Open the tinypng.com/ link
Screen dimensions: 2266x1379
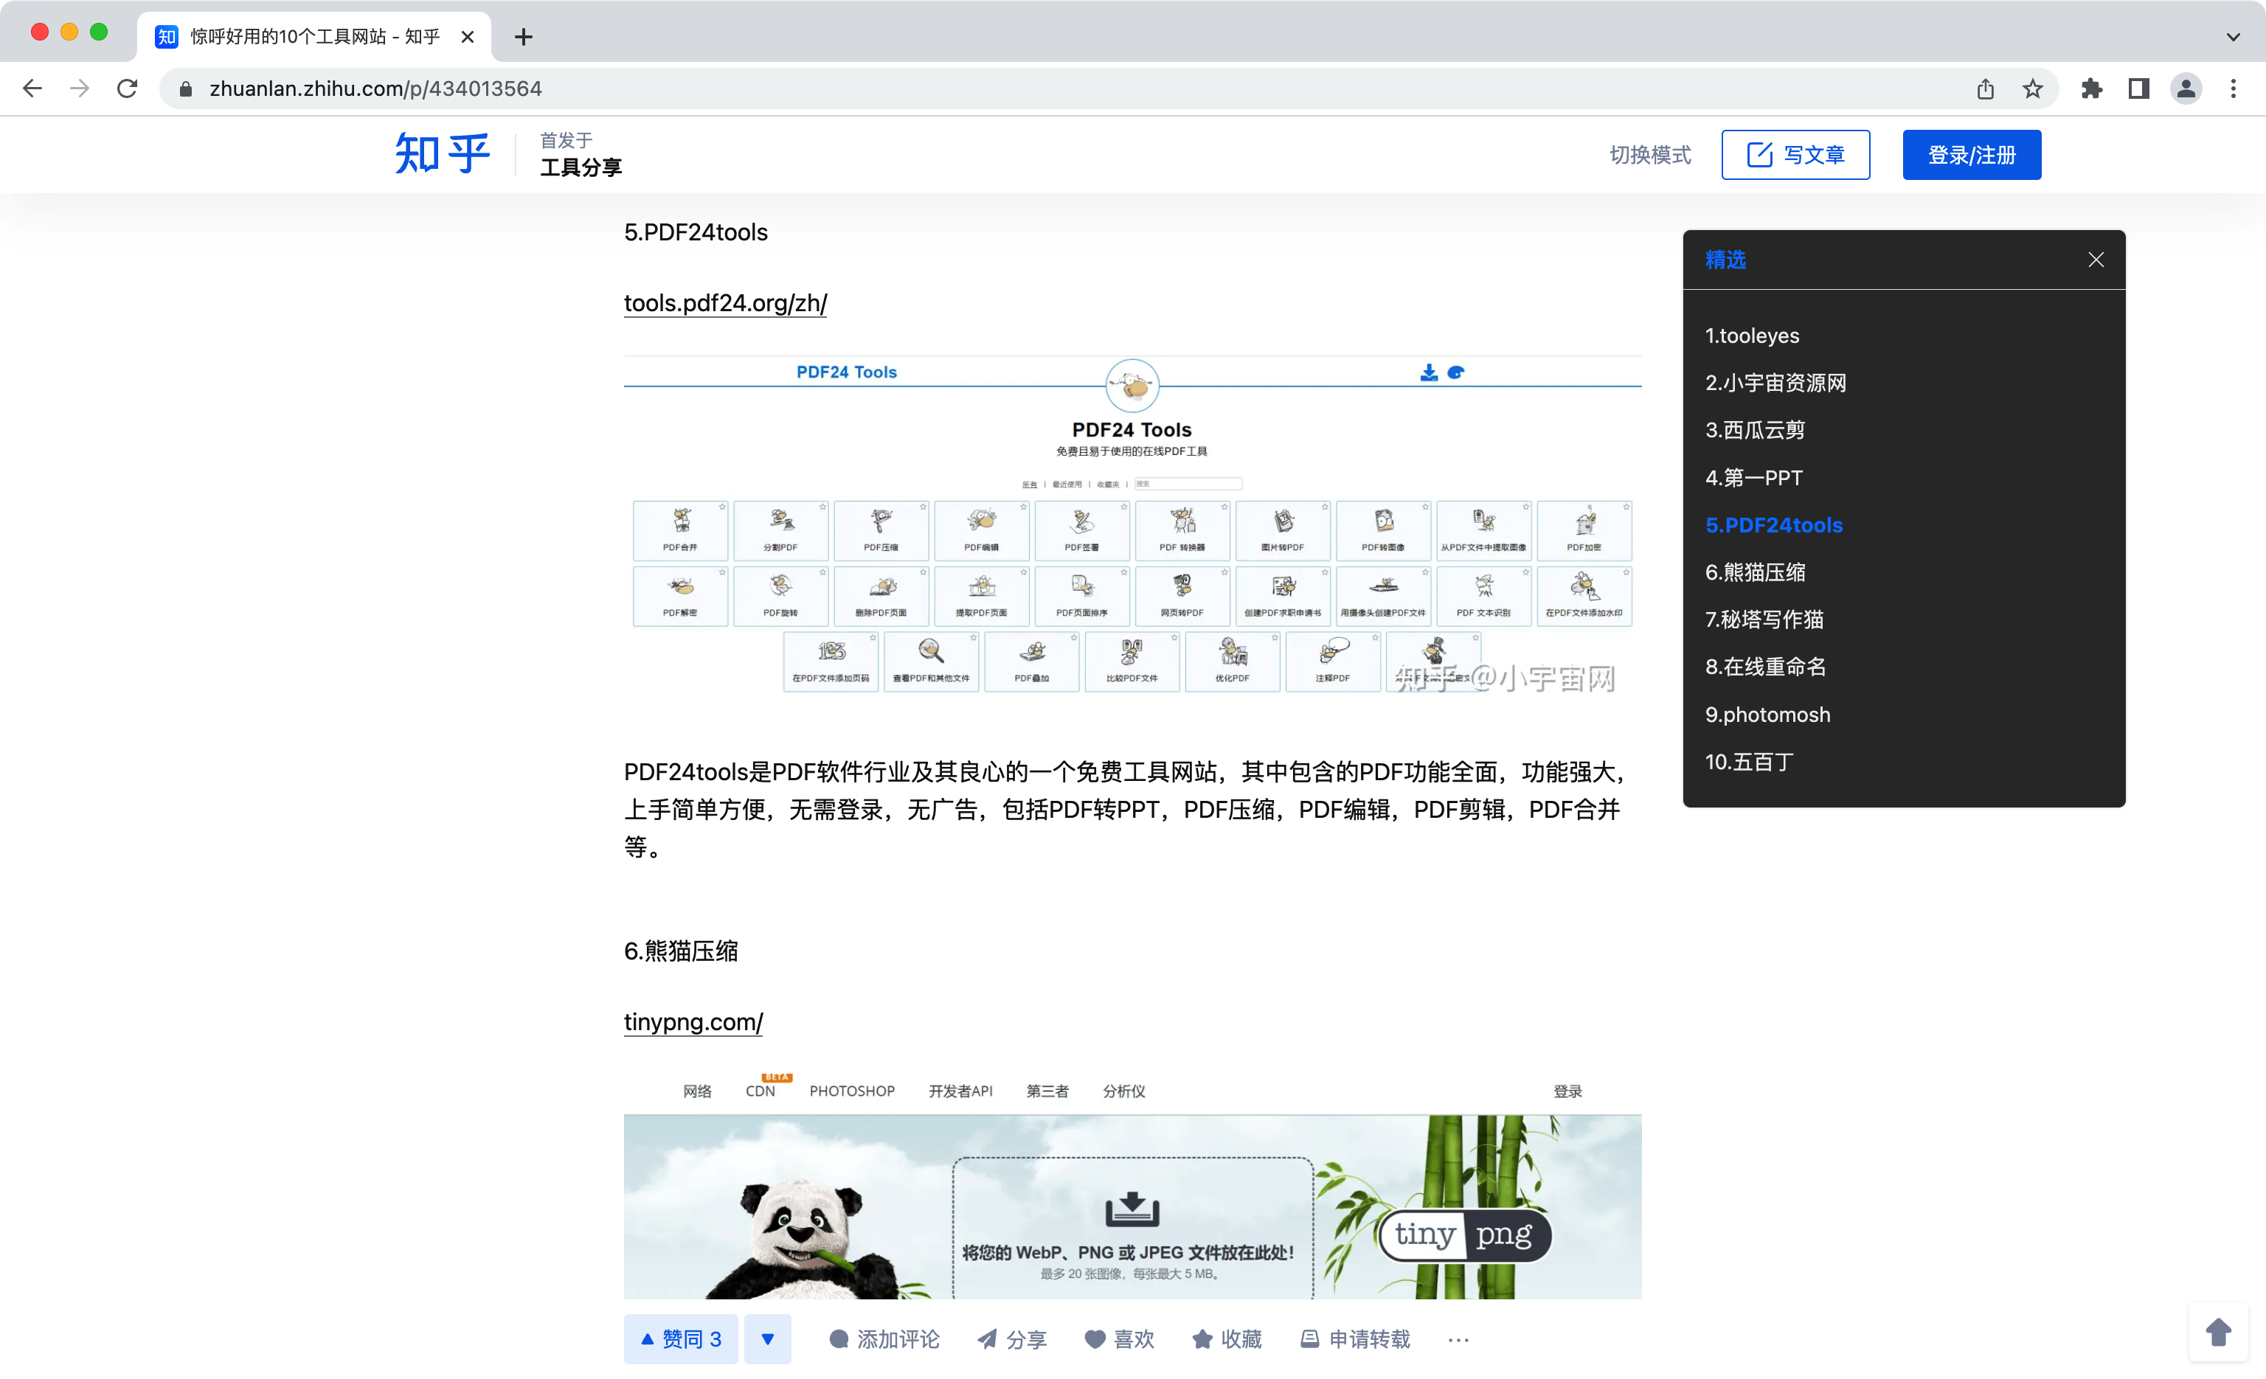(693, 1021)
